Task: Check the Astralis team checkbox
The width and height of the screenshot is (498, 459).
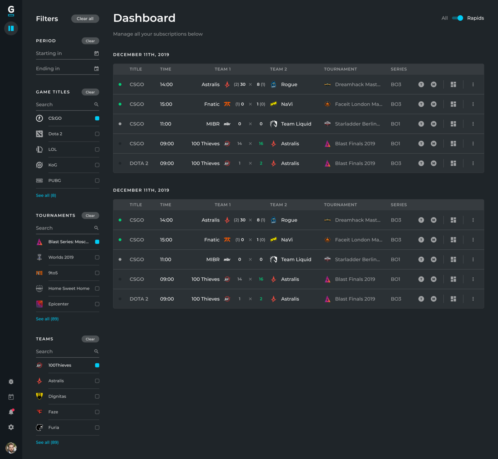Action: 97,381
